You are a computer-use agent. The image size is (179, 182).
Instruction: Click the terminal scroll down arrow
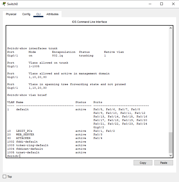coord(171,156)
